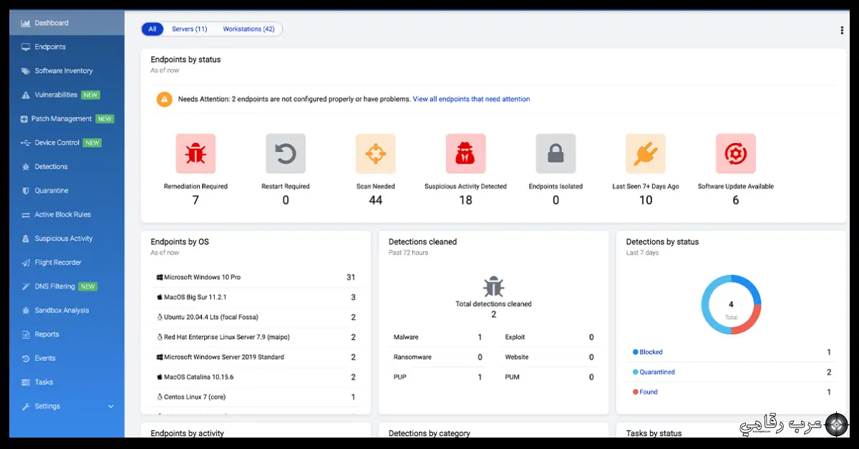The width and height of the screenshot is (859, 449).
Task: Click the Exploit detections row
Action: point(550,337)
